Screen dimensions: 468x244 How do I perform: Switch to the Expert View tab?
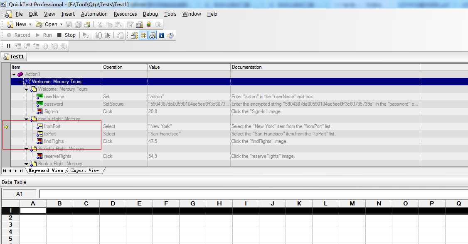(x=85, y=171)
